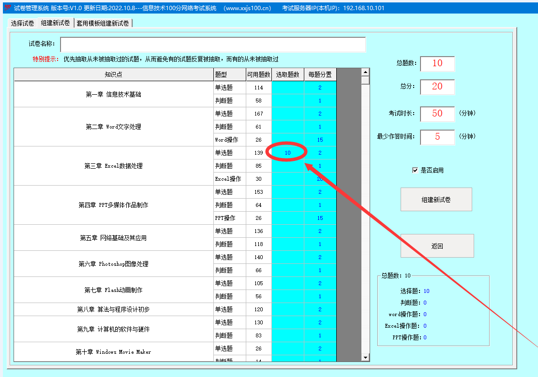This screenshot has width=538, height=377.
Task: Select 第五章 网络基础及其应用 row
Action: coord(114,238)
